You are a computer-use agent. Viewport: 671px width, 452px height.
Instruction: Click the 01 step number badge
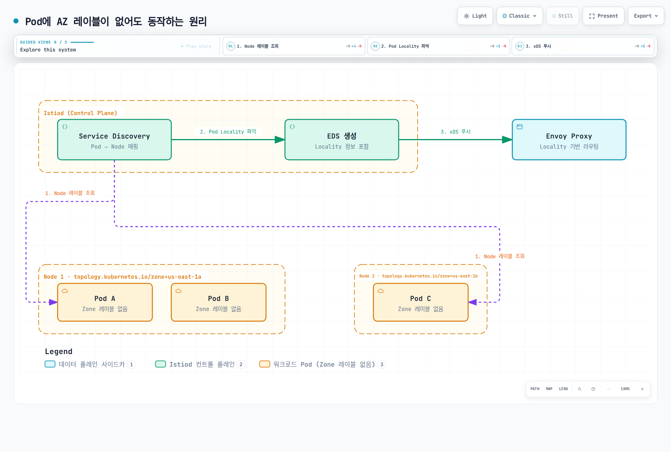[x=231, y=46]
